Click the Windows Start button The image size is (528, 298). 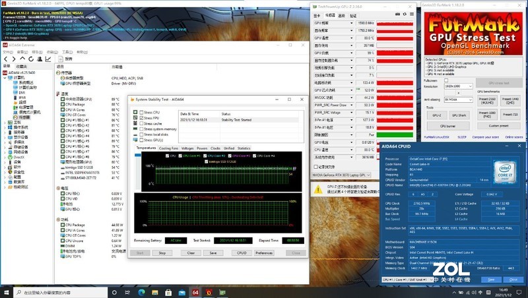click(x=6, y=292)
